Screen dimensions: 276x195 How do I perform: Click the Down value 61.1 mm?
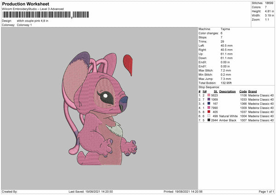pyautogui.click(x=226, y=58)
